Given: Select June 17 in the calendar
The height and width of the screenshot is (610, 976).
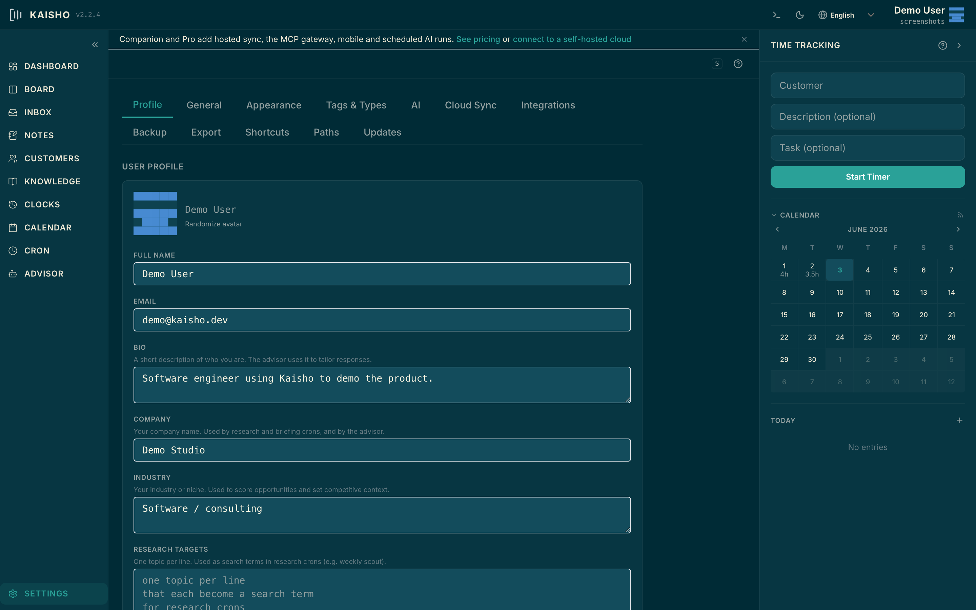Looking at the screenshot, I should click(840, 315).
